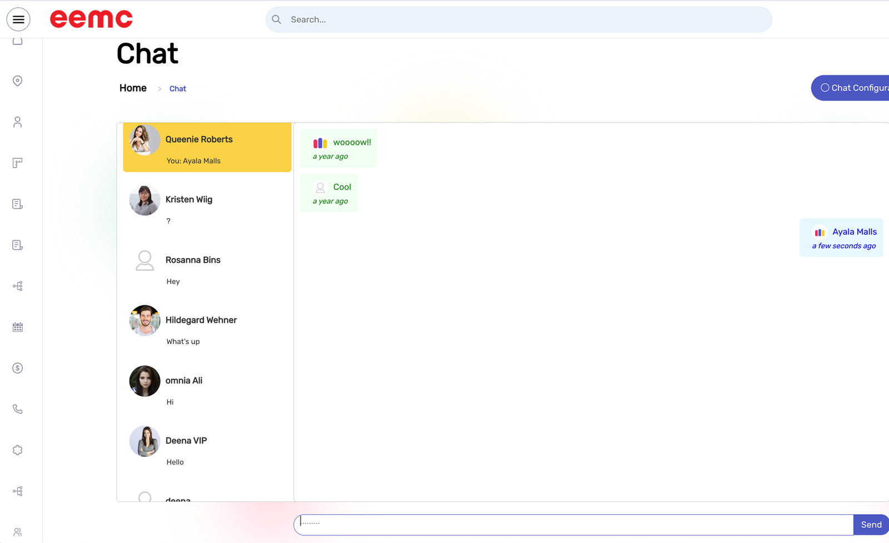Click the calendar sidebar icon

coord(18,327)
